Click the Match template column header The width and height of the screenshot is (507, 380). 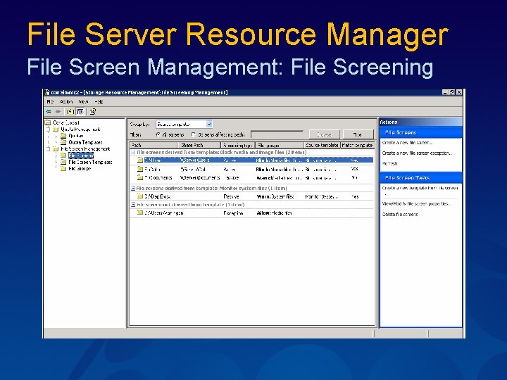point(358,146)
